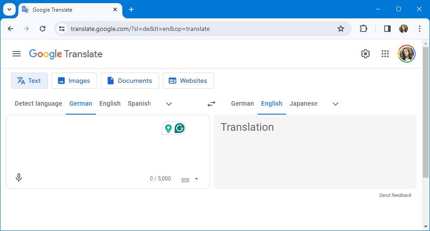The height and width of the screenshot is (231, 430).
Task: Open the Chrome extensions puzzle icon
Action: 363,29
